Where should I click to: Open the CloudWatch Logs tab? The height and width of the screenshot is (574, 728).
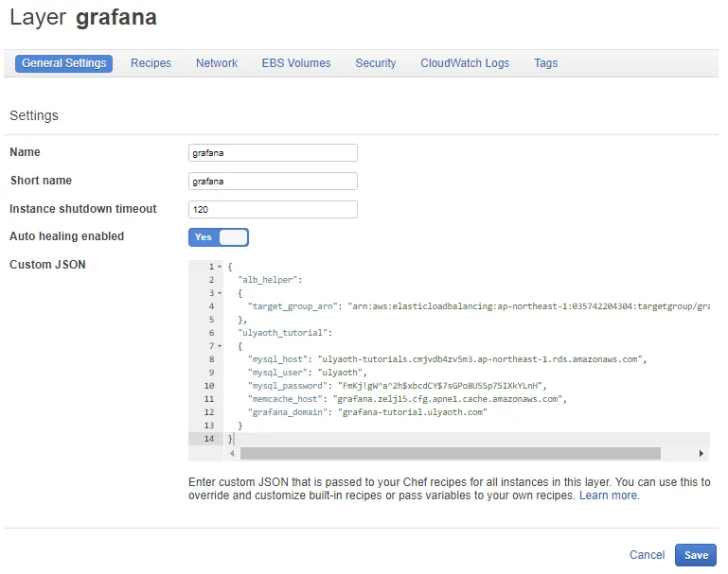[465, 63]
